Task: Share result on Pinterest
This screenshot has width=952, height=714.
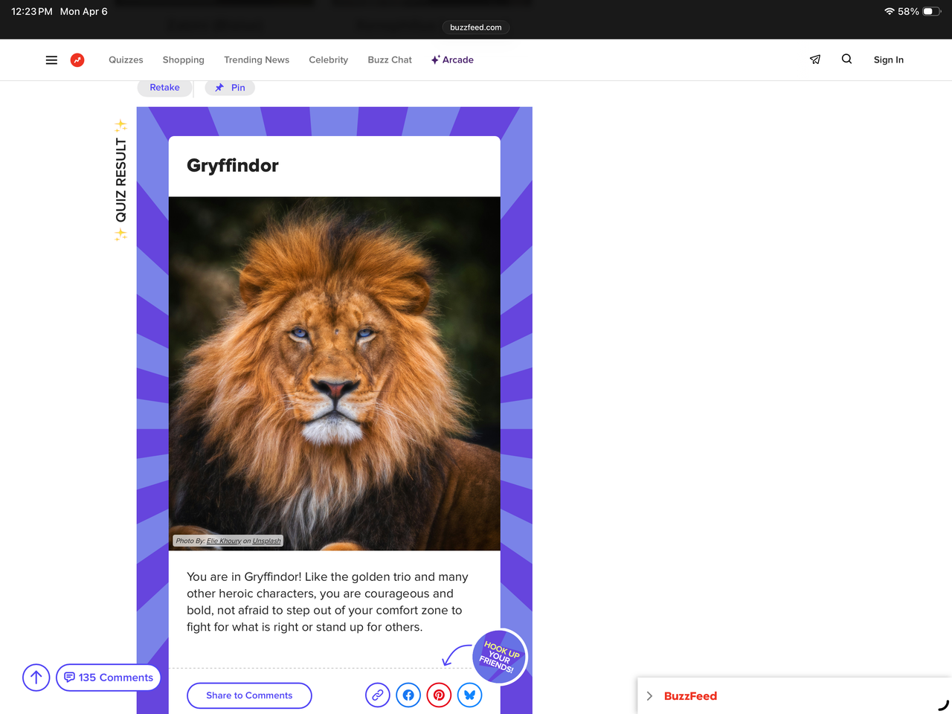Action: 439,695
